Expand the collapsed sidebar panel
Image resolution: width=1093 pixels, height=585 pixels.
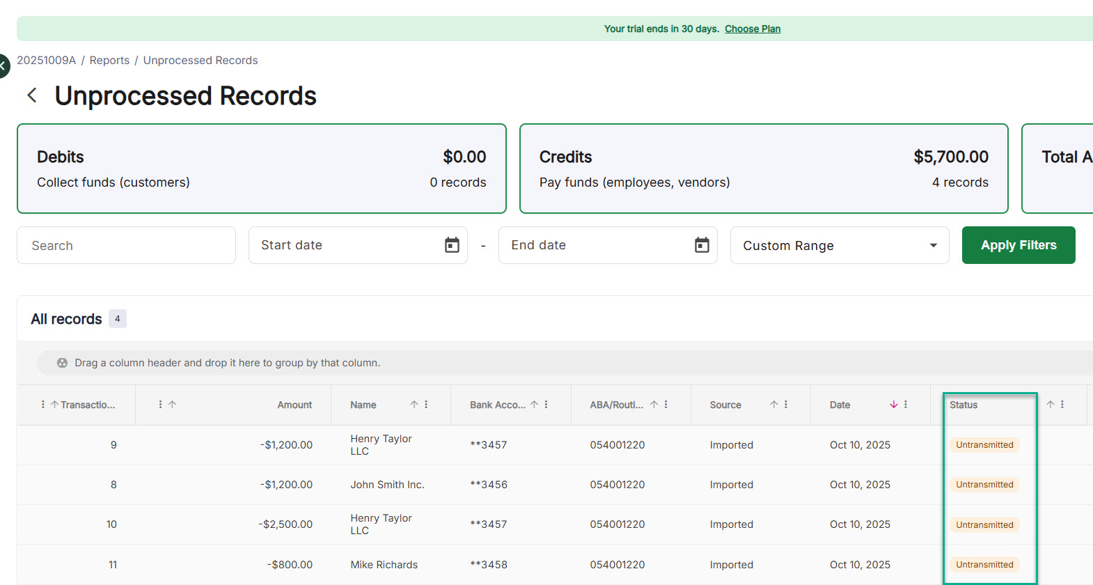3,66
